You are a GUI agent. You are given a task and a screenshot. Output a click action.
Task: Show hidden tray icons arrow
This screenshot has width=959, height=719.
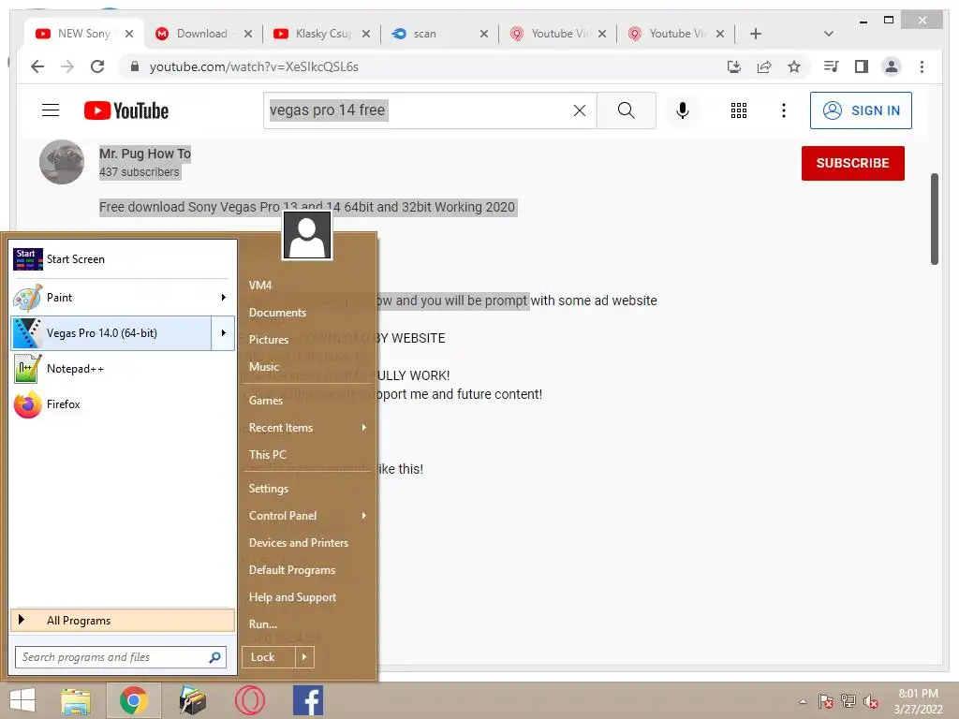pyautogui.click(x=803, y=701)
